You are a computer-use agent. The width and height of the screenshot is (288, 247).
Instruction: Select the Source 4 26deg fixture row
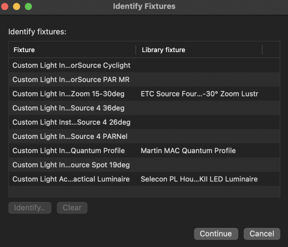[x=71, y=122]
